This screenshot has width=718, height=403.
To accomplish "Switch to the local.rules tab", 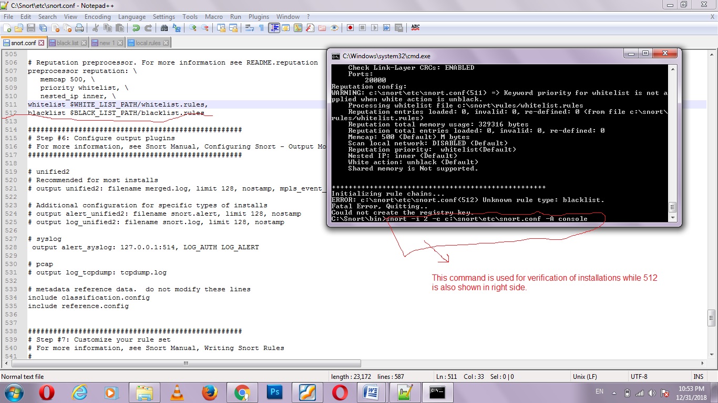I will point(148,43).
